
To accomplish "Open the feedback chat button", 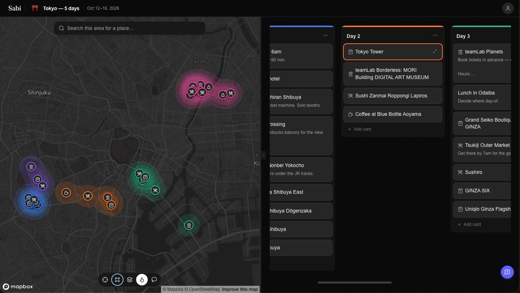I will click(x=507, y=272).
